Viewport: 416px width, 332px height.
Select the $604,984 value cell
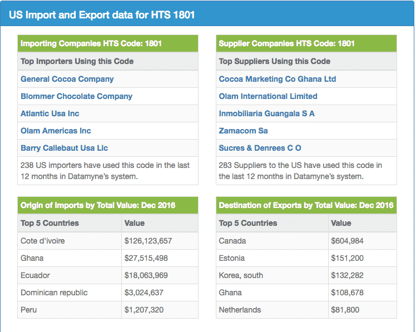coord(363,241)
